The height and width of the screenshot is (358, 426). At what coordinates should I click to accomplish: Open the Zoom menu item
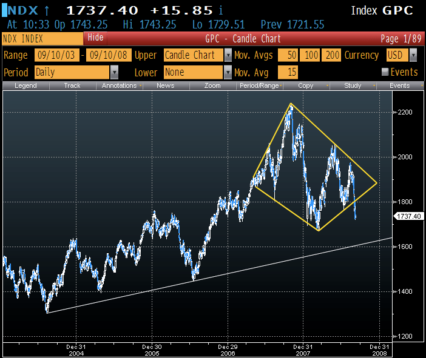point(212,85)
